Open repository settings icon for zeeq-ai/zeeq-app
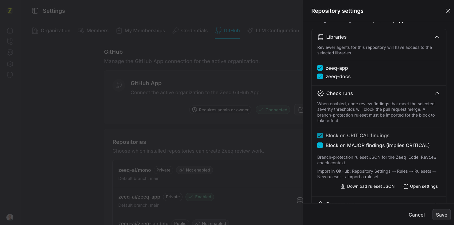Image resolution: width=454 pixels, height=225 pixels. coord(300,200)
